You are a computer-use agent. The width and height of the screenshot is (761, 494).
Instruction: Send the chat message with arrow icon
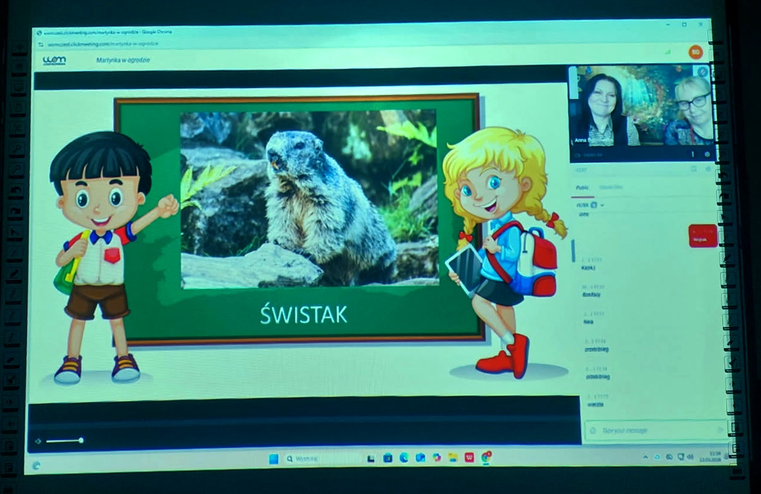pos(720,430)
